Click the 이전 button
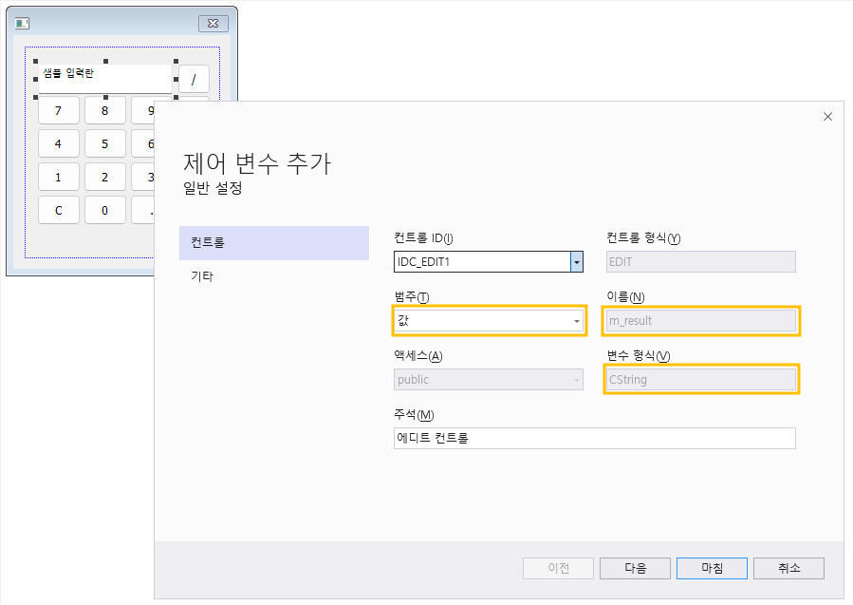The width and height of the screenshot is (853, 605). click(558, 568)
